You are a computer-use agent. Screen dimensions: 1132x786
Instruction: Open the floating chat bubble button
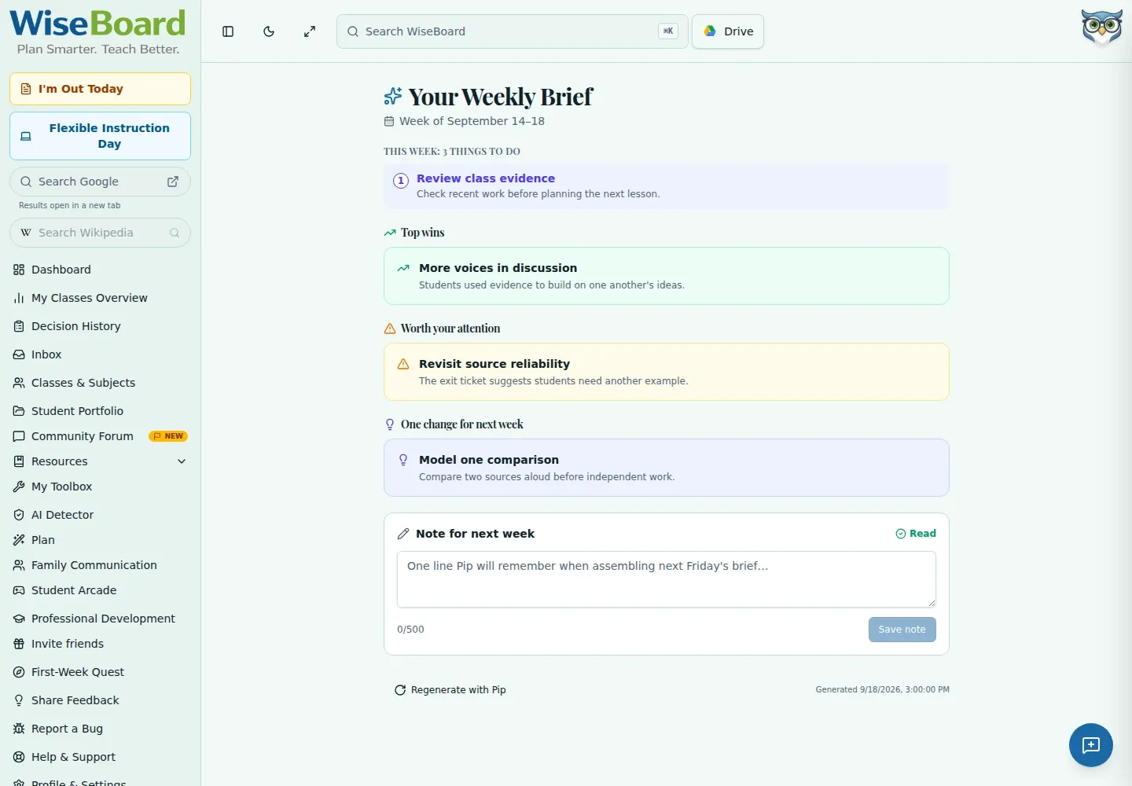1090,744
